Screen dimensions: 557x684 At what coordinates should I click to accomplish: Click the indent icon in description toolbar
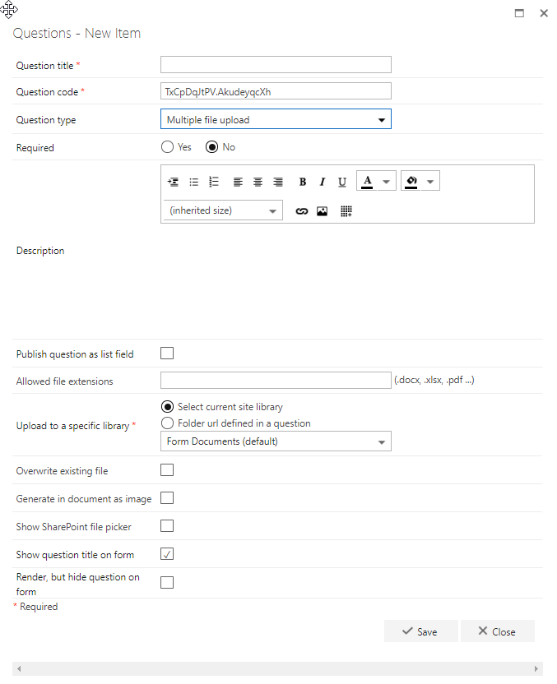point(174,182)
